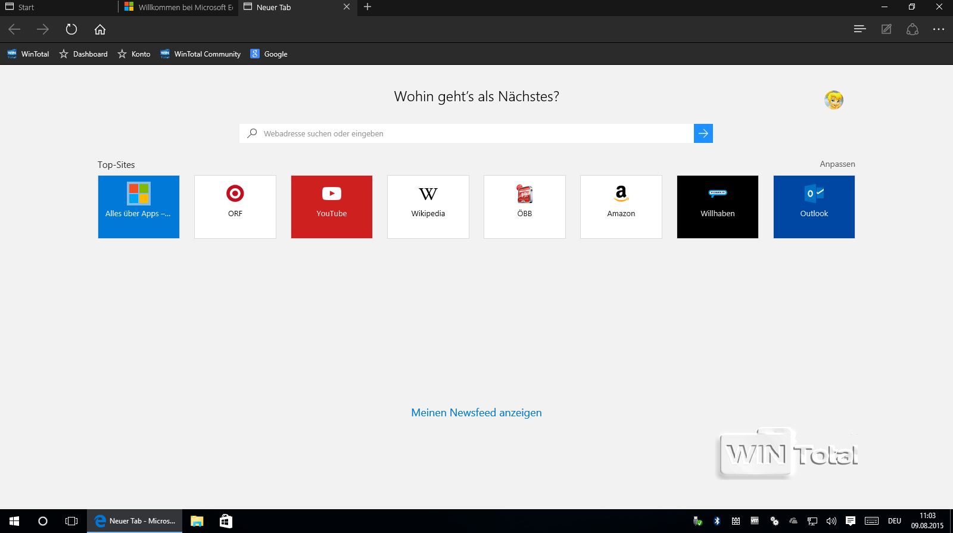Click the web address search field
The width and height of the screenshot is (953, 533).
click(466, 133)
